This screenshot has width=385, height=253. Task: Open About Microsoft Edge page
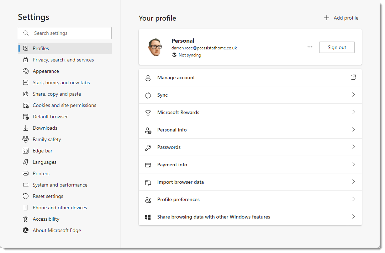point(65,231)
